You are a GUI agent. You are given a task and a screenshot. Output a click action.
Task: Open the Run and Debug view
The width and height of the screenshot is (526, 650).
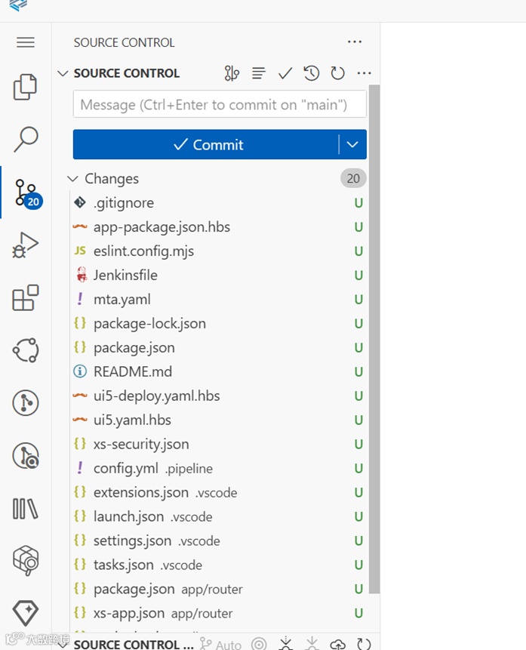pyautogui.click(x=26, y=245)
